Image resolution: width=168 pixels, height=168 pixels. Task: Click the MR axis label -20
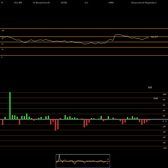(164, 127)
